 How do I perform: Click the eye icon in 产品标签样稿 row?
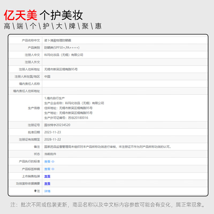point(53,169)
